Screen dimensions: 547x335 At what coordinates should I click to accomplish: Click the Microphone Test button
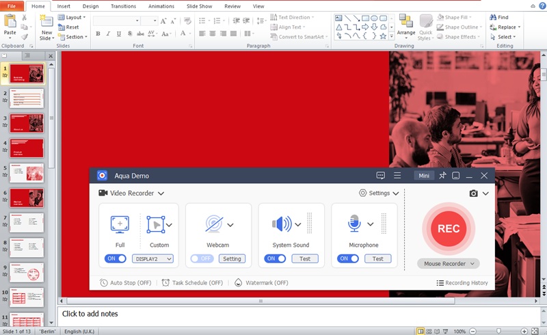point(378,258)
